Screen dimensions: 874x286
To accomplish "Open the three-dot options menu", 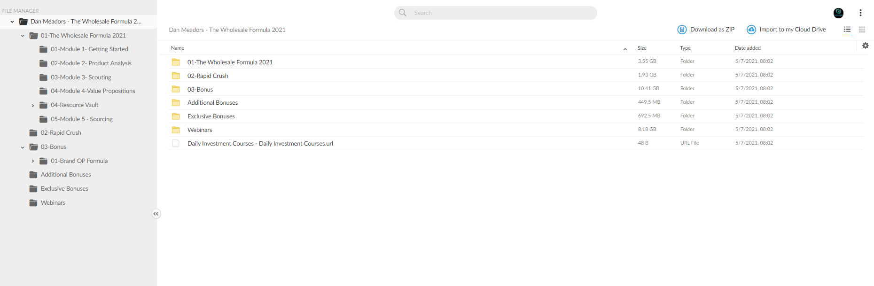I will 860,13.
